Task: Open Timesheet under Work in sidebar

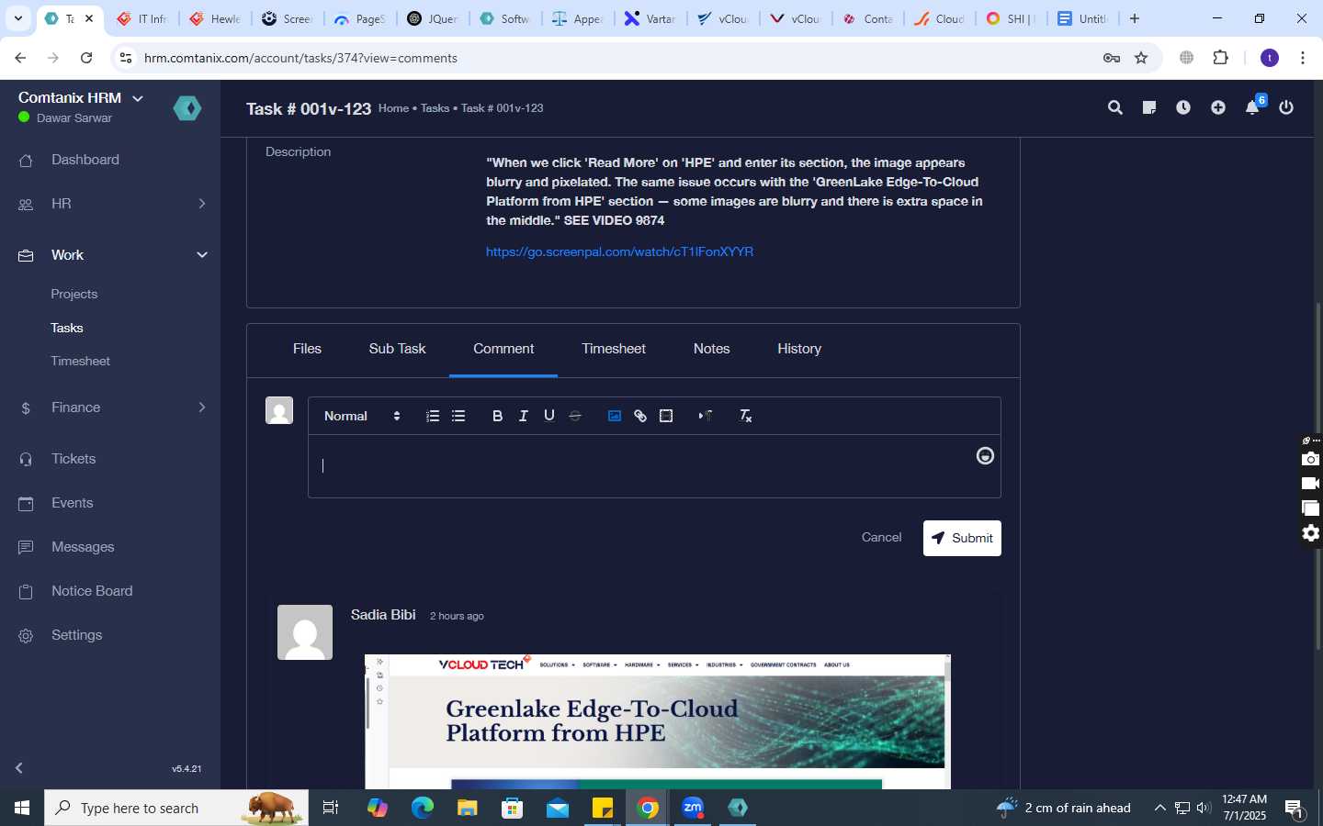Action: 81,361
